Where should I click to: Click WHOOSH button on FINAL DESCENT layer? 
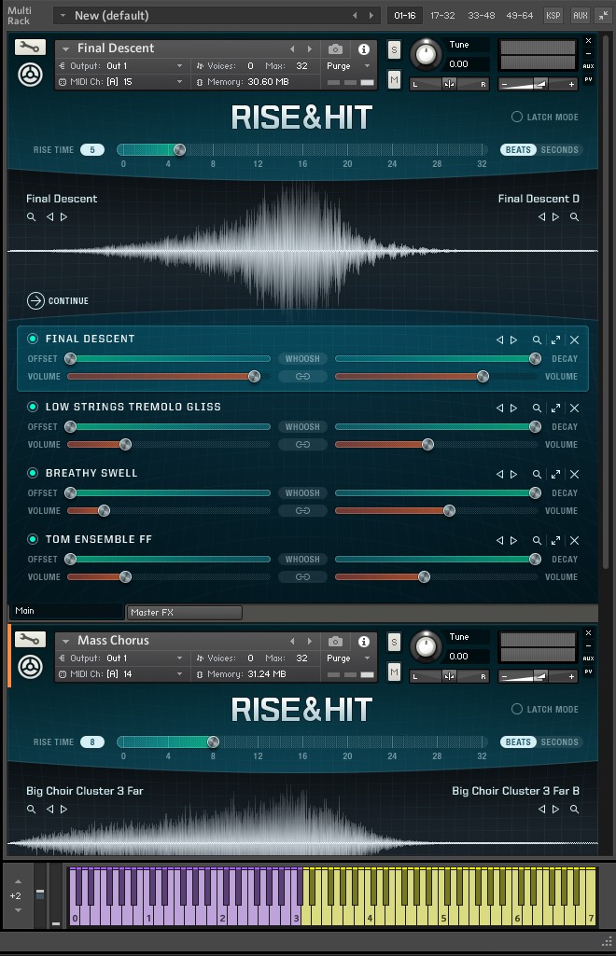point(302,358)
